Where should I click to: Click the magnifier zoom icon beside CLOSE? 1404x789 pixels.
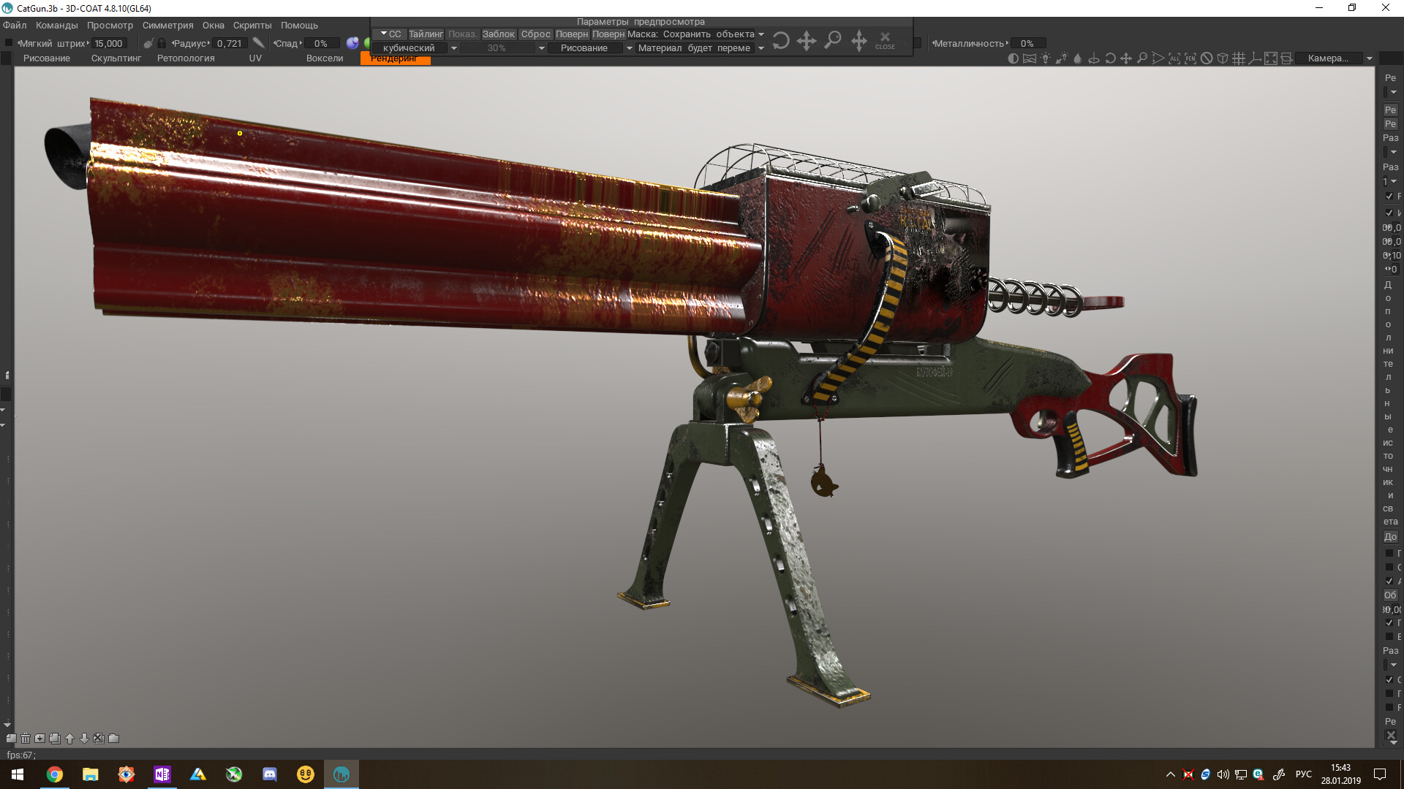tap(832, 40)
